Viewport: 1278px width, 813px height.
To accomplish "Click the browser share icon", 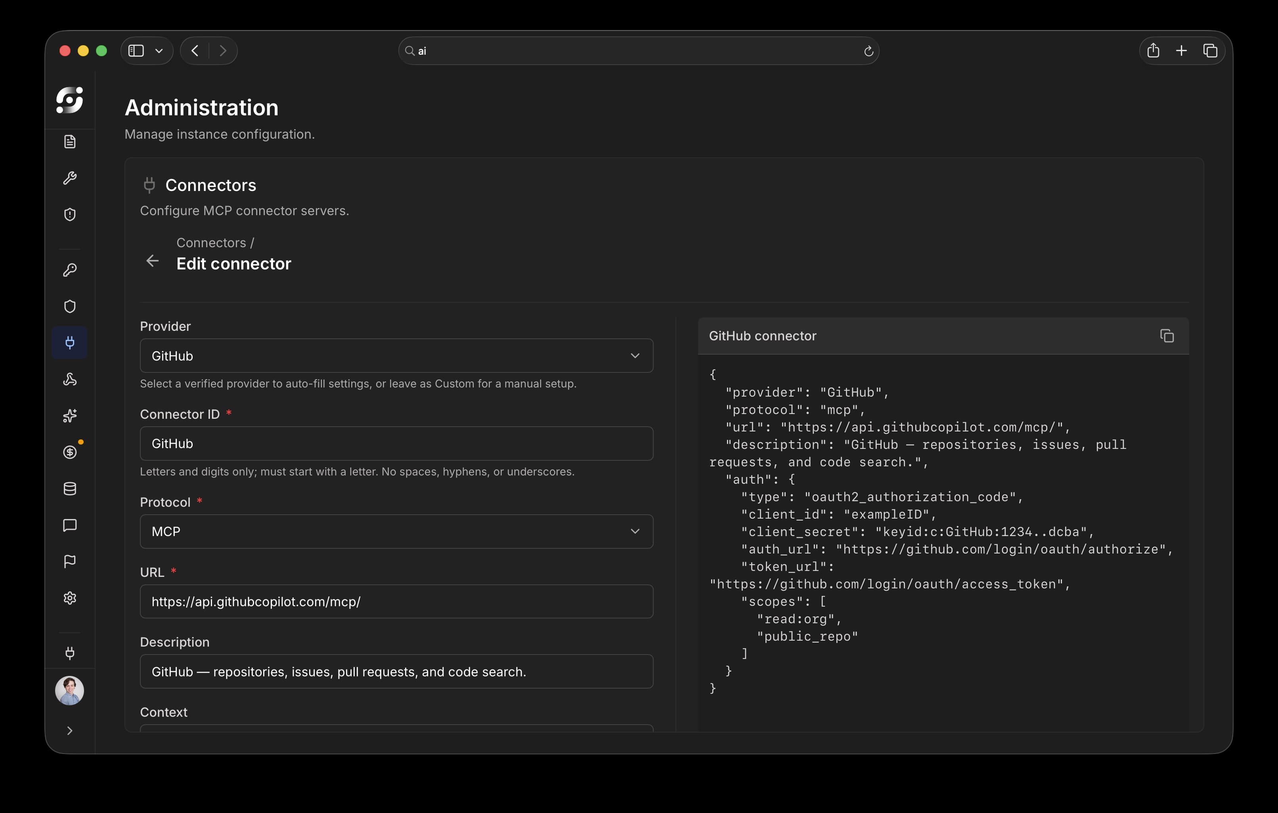I will (1153, 51).
